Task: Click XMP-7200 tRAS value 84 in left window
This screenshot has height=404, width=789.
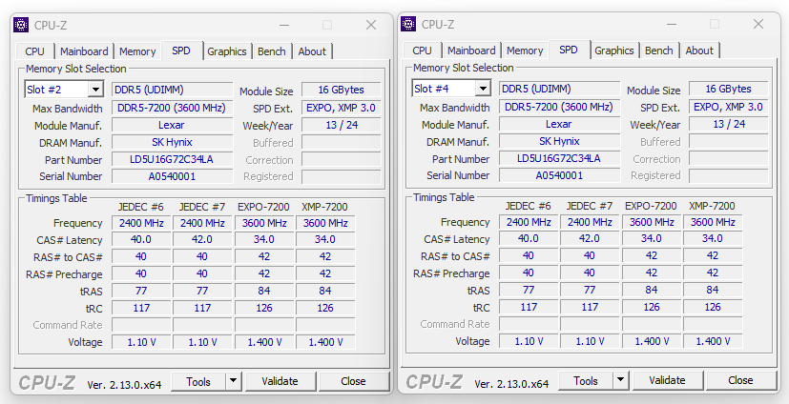Action: click(x=325, y=291)
